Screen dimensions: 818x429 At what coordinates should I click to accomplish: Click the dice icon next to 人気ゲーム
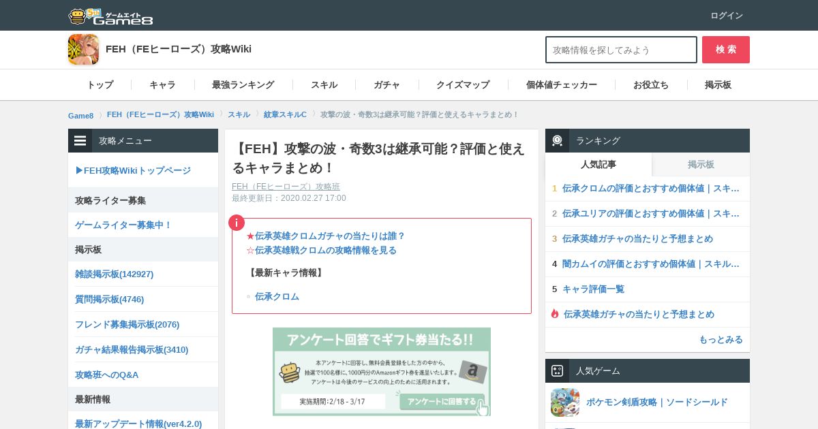557,371
